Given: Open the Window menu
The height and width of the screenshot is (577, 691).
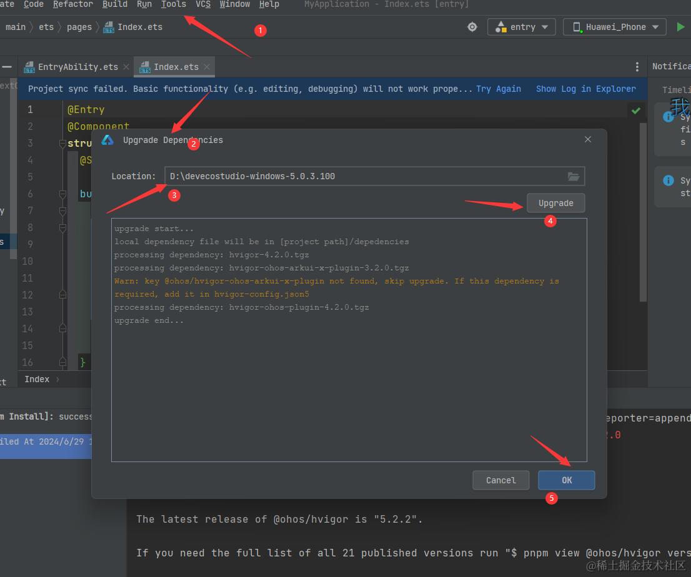Looking at the screenshot, I should click(234, 4).
